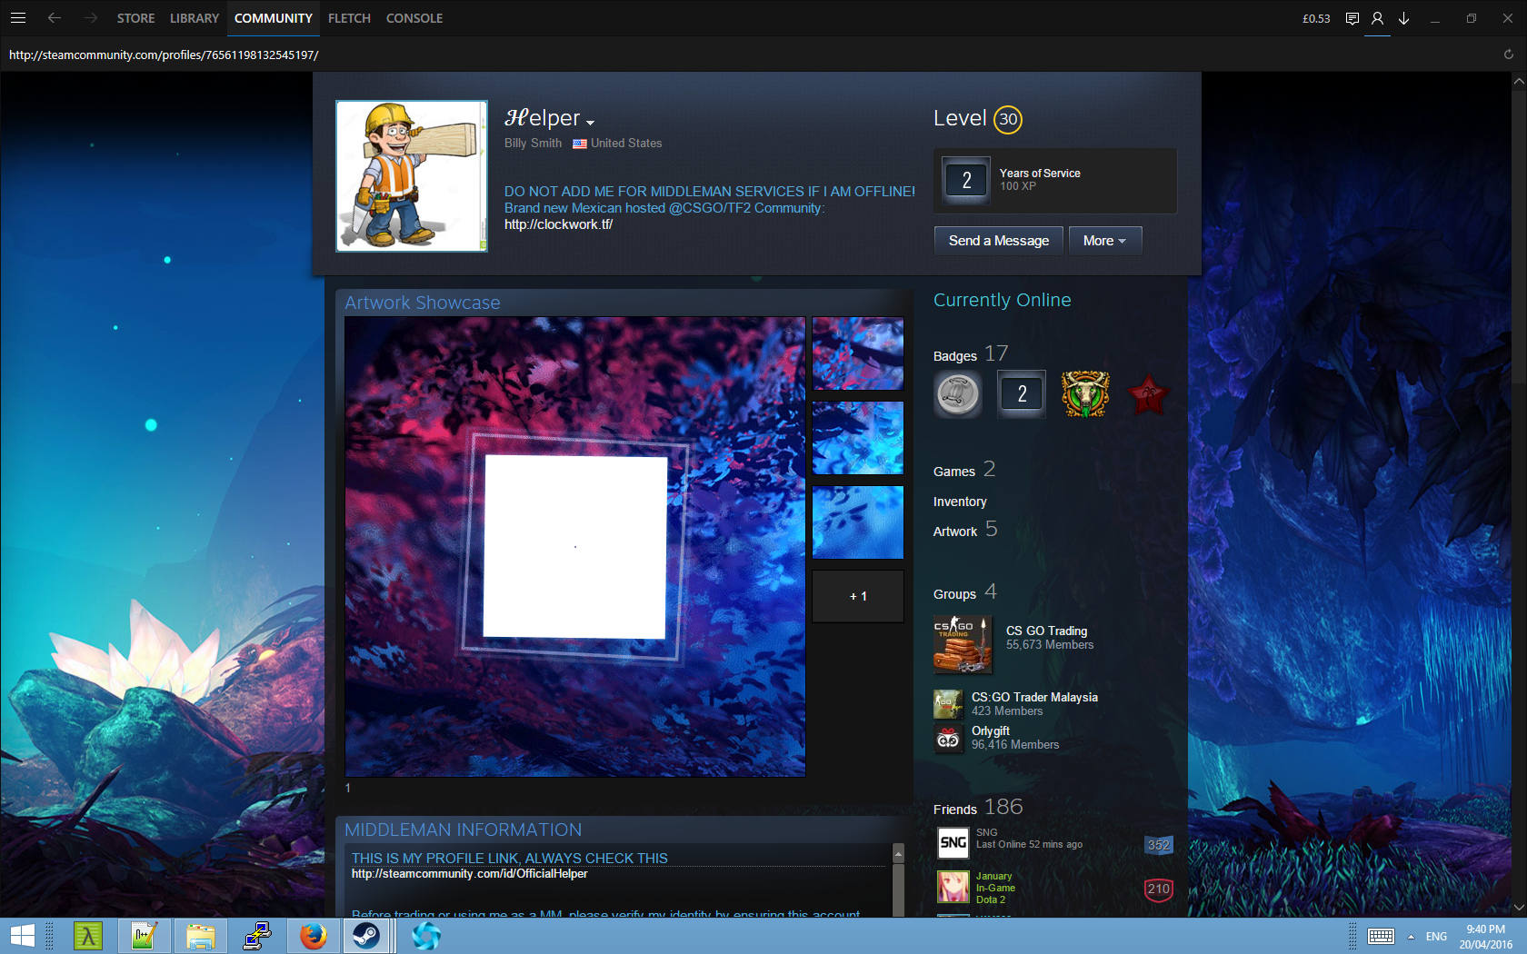Click Send a Message button
The width and height of the screenshot is (1527, 954).
998,241
